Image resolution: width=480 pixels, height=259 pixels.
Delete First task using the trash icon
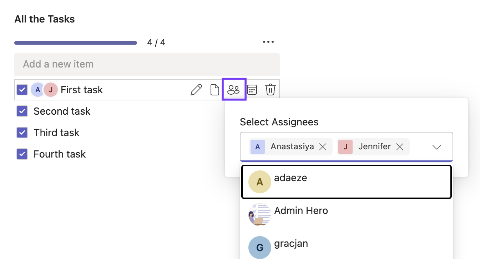coord(271,90)
